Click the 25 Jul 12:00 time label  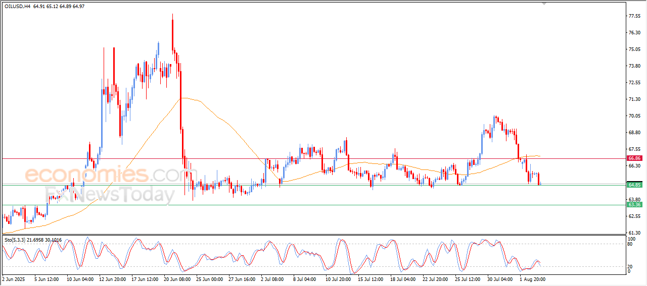[468, 278]
